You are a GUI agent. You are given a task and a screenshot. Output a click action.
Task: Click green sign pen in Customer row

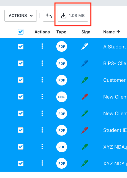click(x=85, y=80)
